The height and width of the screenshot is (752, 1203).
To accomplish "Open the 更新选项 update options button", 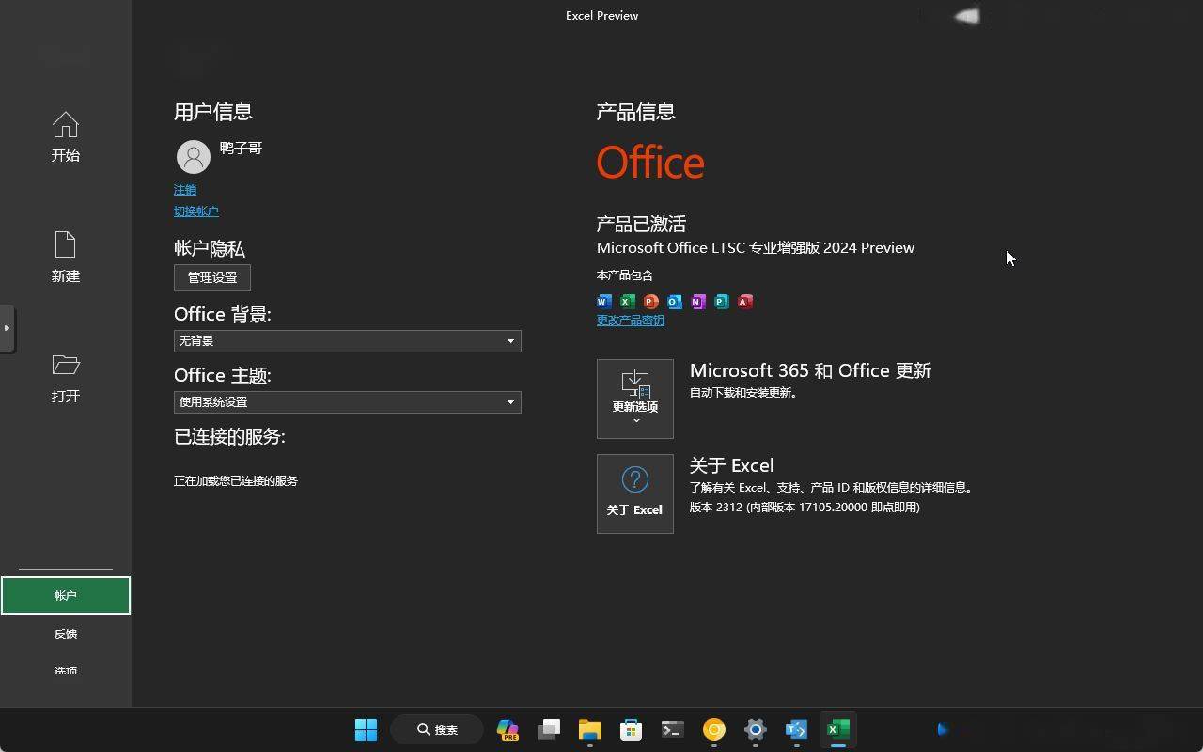I will point(635,399).
